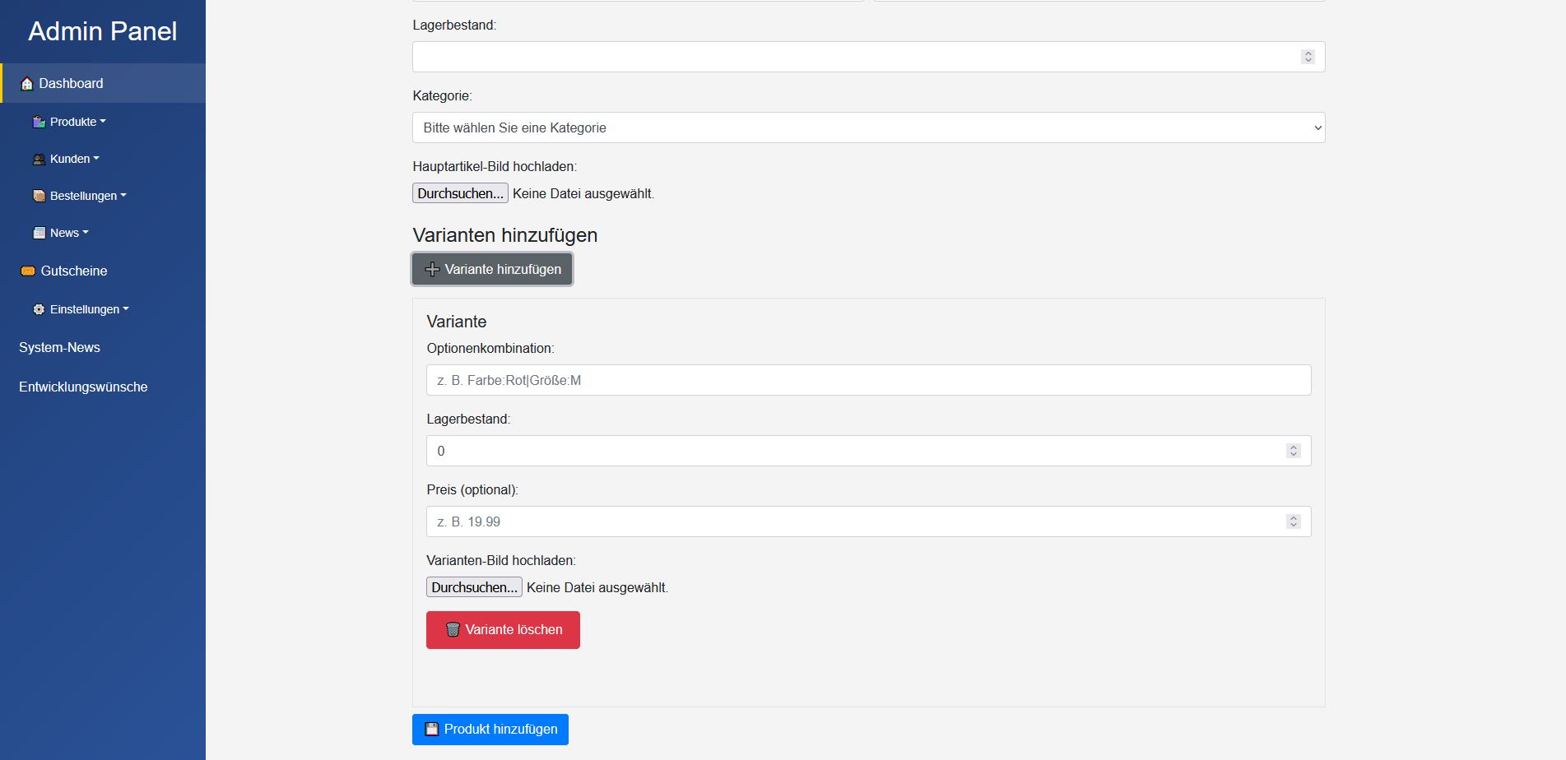This screenshot has width=1566, height=760.
Task: Submit with the Produkt hinzufügen button
Action: (490, 729)
